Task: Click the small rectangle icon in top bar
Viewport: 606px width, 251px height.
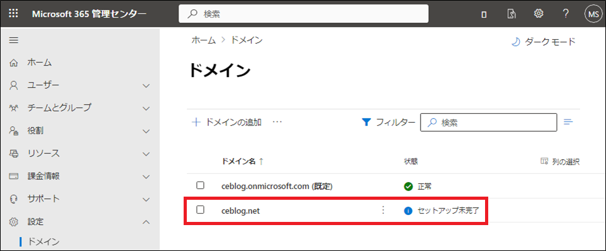Action: (484, 15)
